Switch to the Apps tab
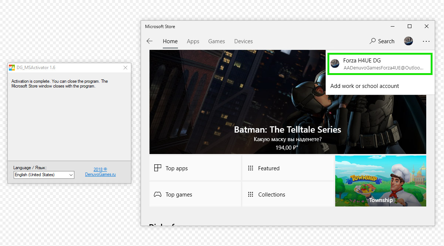Screen dimensions: 444x246 click(x=193, y=41)
